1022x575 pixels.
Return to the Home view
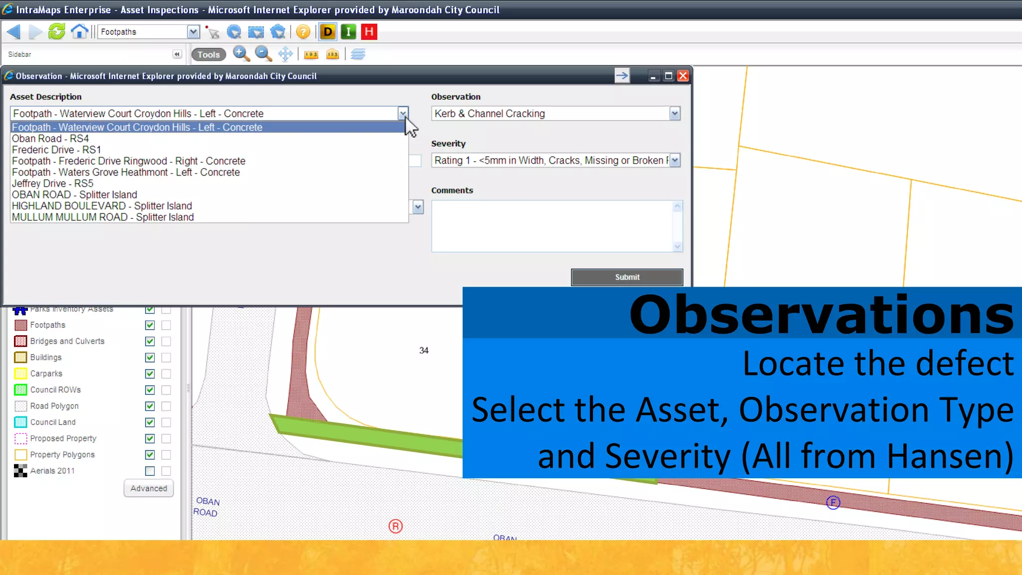(79, 32)
